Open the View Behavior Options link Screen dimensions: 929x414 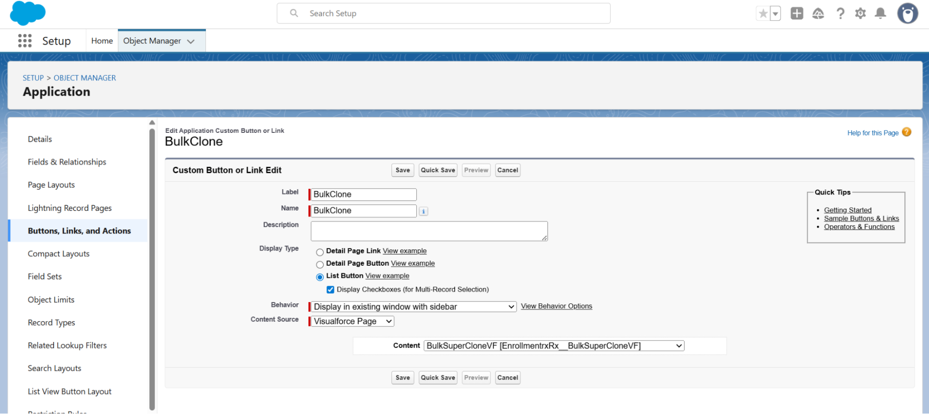pyautogui.click(x=556, y=306)
